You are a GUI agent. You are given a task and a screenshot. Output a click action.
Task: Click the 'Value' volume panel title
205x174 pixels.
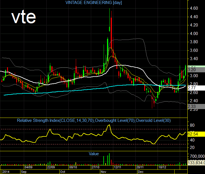point(94,154)
